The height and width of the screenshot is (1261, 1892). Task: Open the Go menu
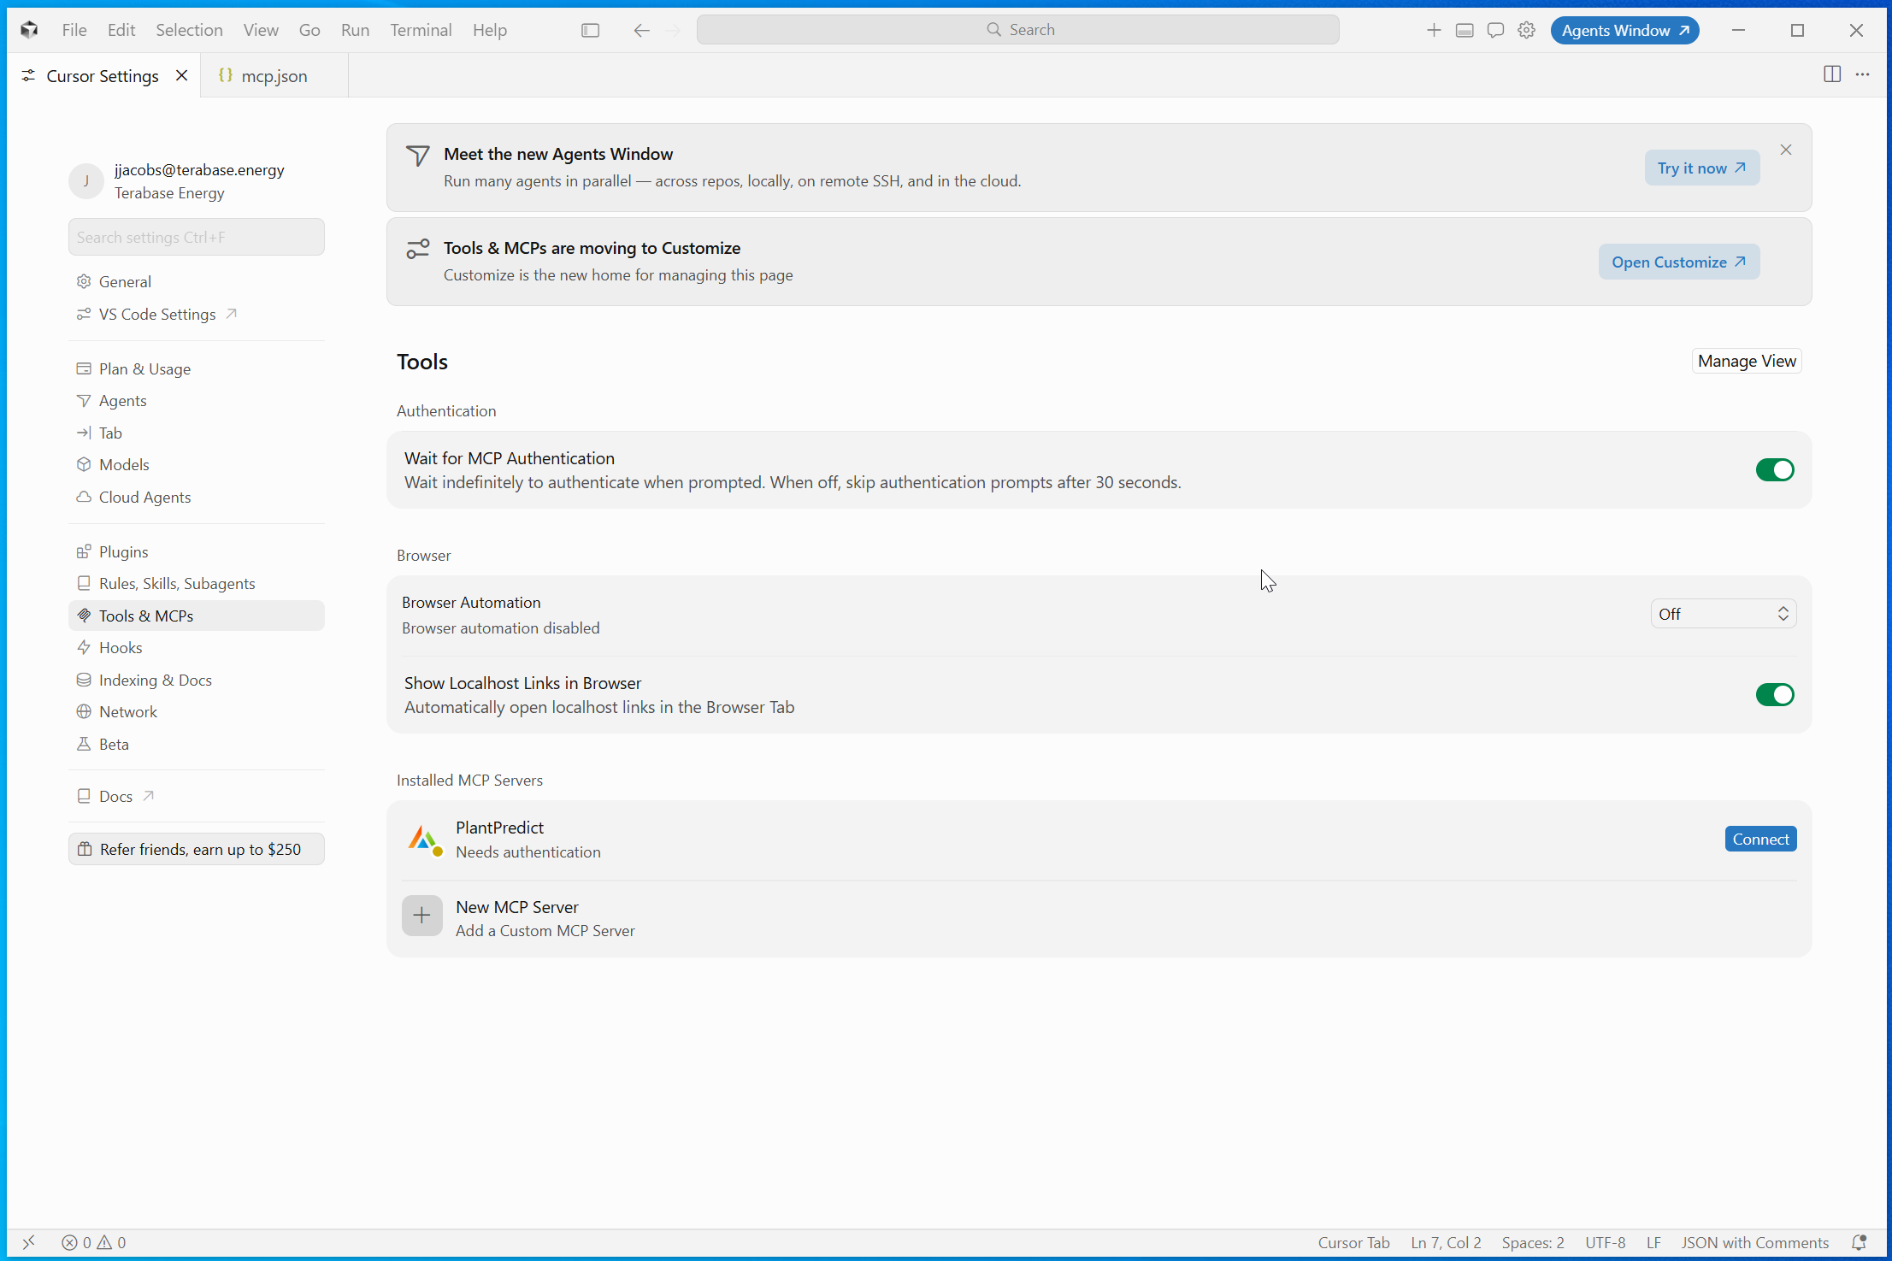[309, 30]
